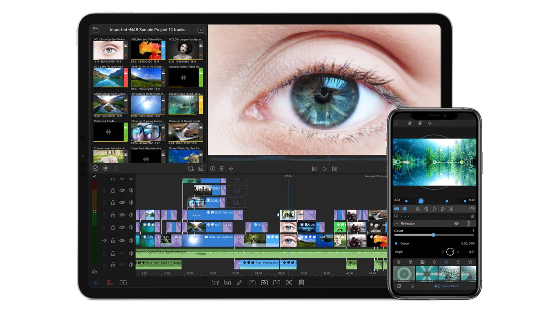Click the undo arrow on the phone
The width and height of the screenshot is (559, 314).
click(x=430, y=123)
